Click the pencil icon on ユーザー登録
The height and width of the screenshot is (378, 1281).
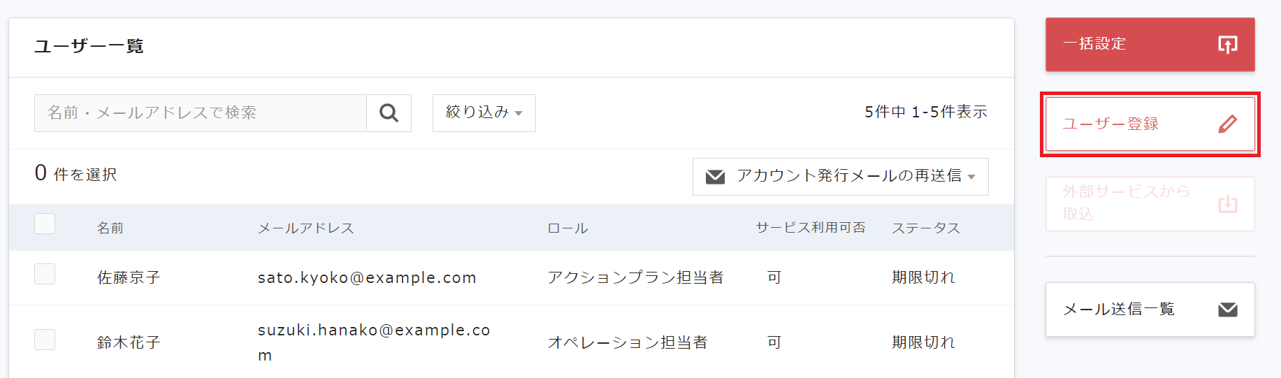1227,124
